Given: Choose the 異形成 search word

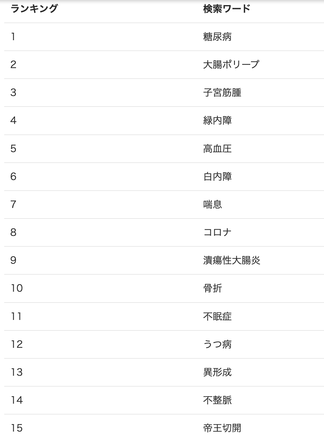Looking at the screenshot, I should point(217,372).
